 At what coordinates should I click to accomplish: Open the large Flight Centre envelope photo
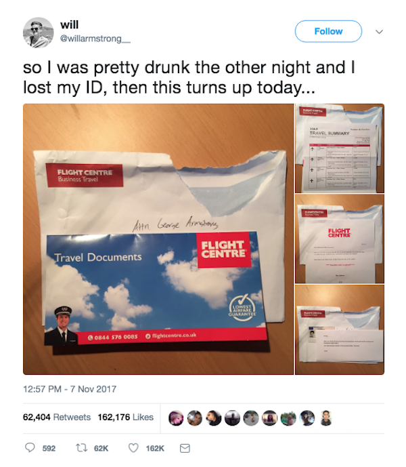(158, 239)
